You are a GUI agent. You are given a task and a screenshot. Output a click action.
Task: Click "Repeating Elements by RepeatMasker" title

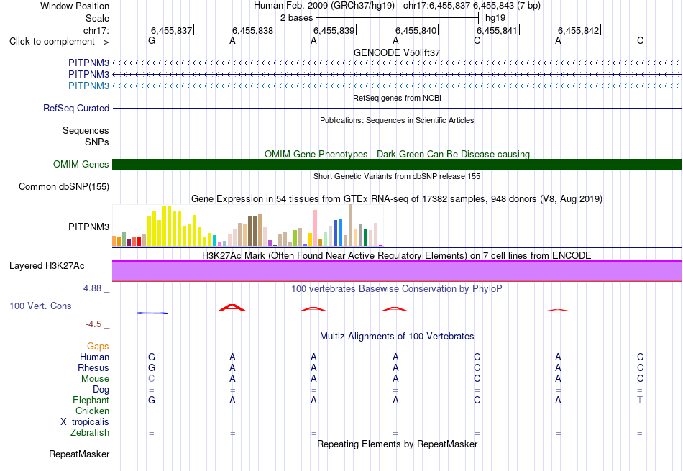(x=397, y=444)
